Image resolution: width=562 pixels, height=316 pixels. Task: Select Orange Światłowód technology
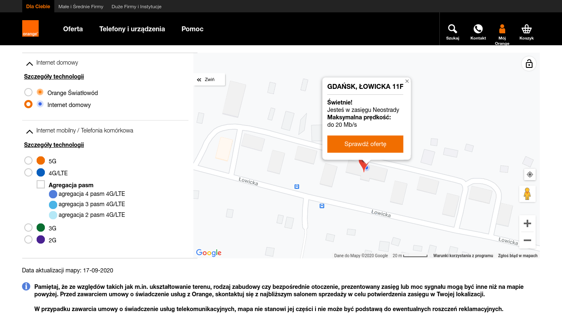click(28, 92)
